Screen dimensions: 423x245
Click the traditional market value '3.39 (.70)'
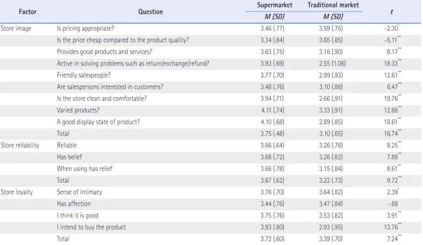click(331, 239)
